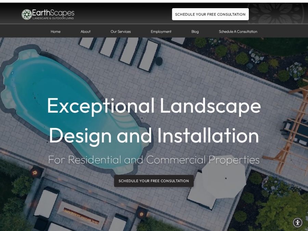The width and height of the screenshot is (308, 231).
Task: Open Our Services navigation item
Action: pos(120,31)
